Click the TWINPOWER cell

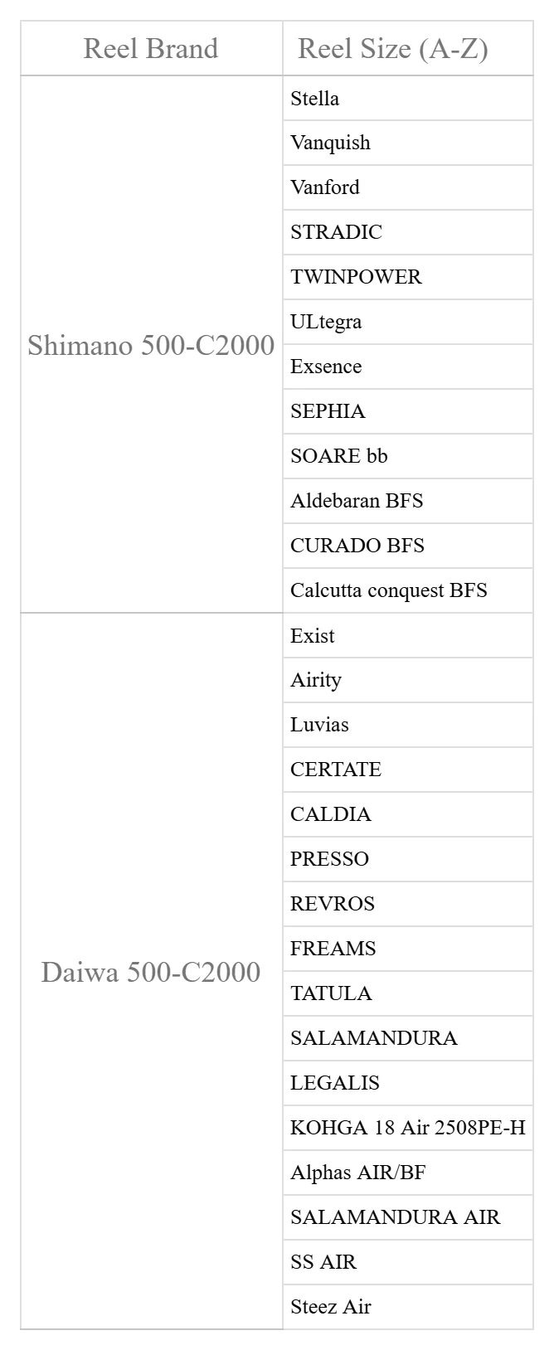coord(407,277)
